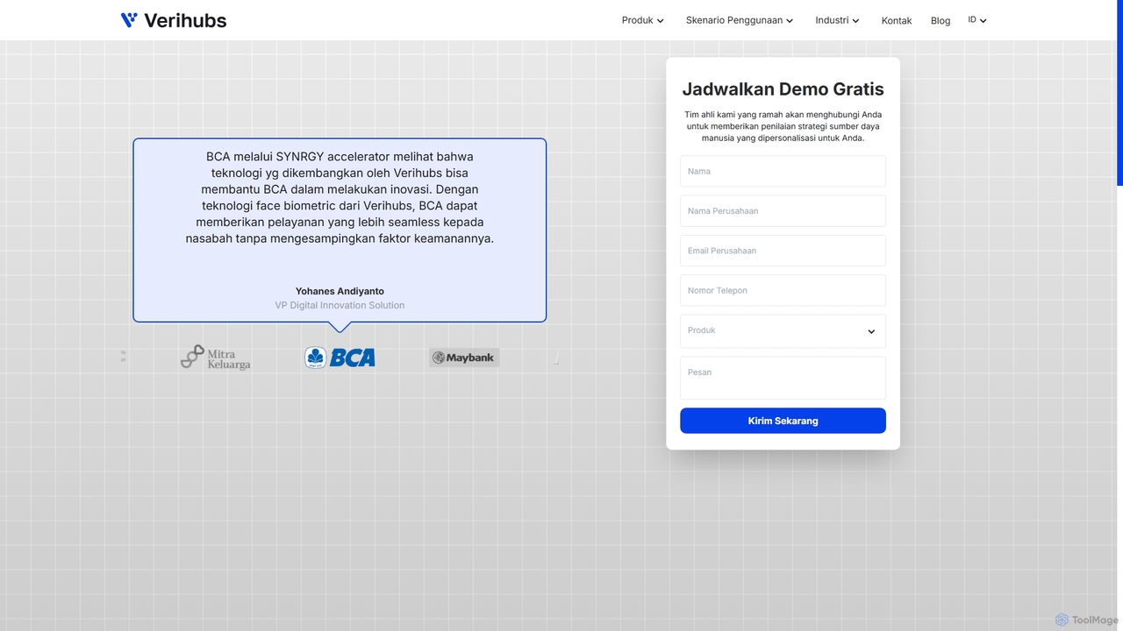Open the Produk menu

pyautogui.click(x=642, y=20)
